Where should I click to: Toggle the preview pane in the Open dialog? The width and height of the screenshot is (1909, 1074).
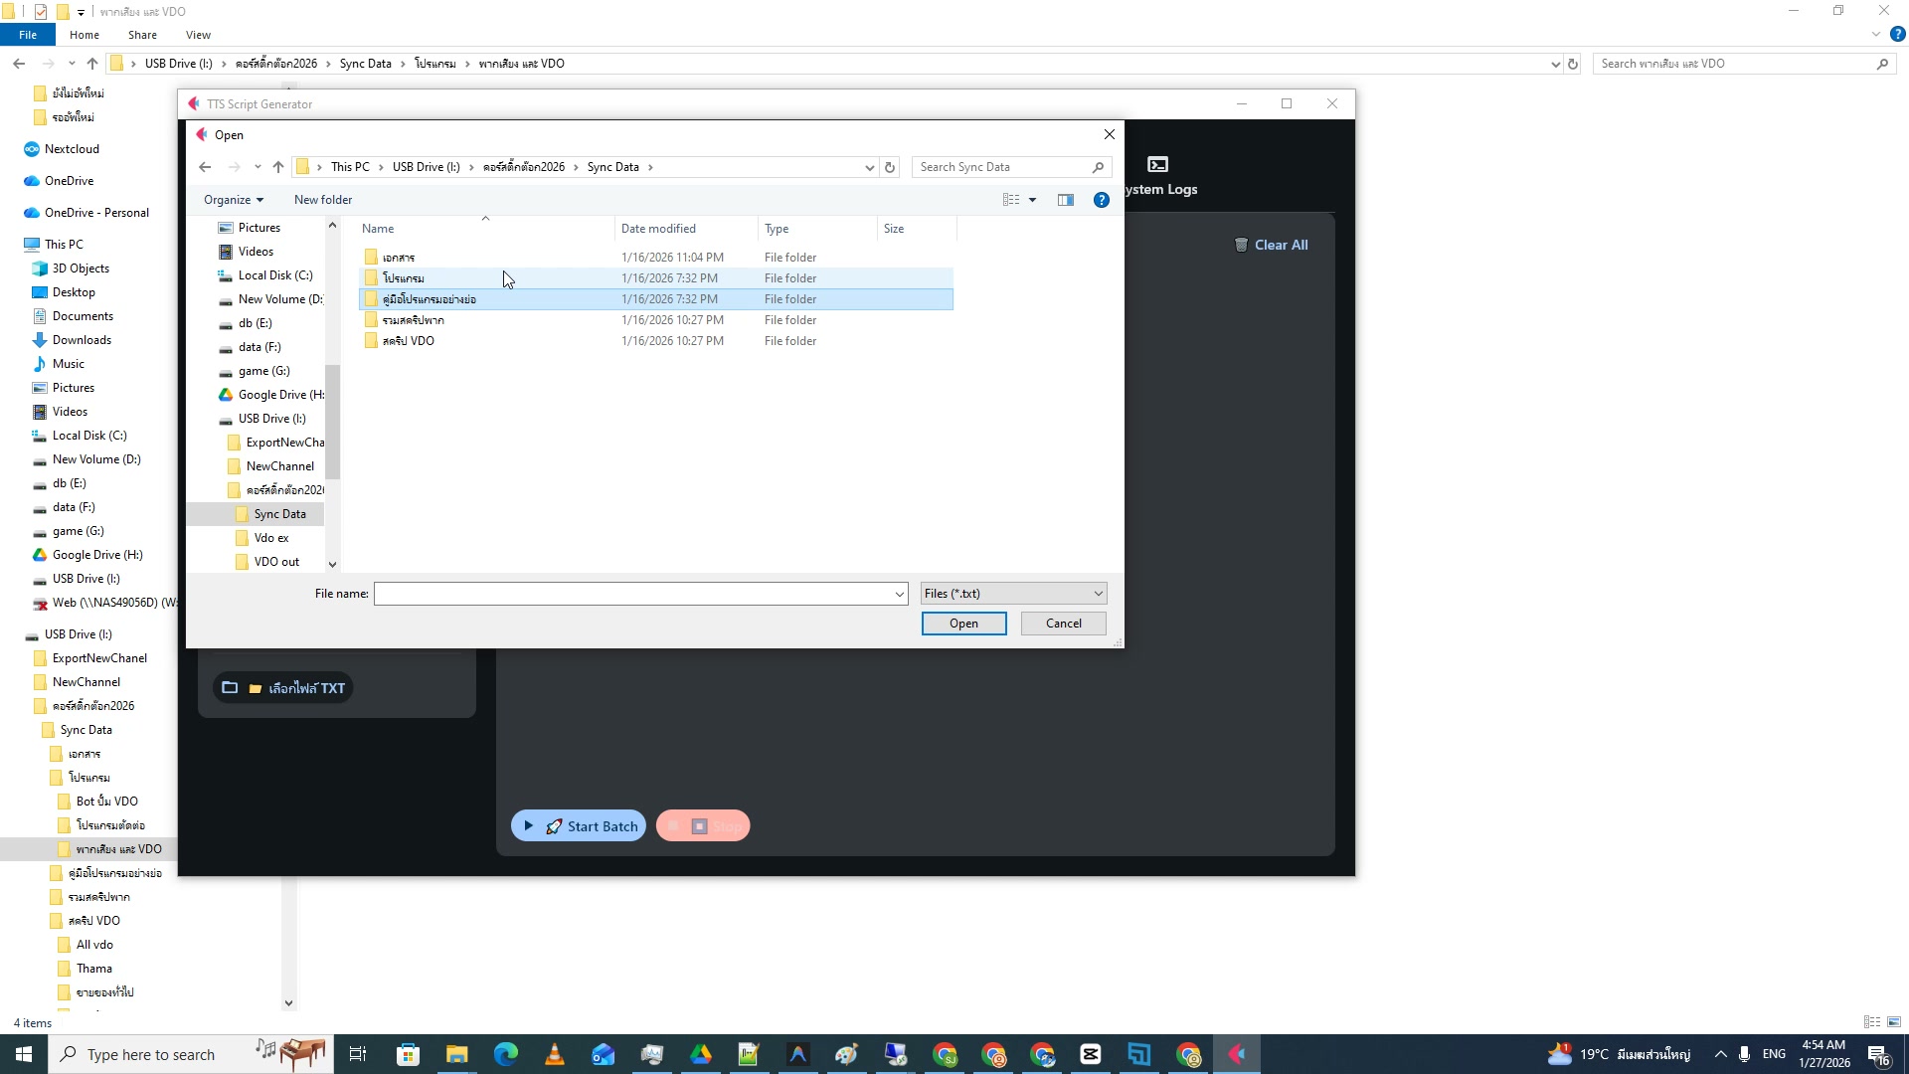pos(1065,199)
